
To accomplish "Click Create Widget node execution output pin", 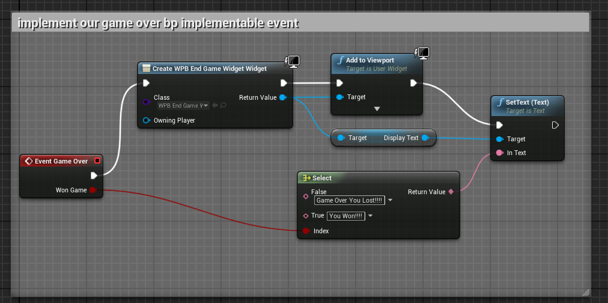I will pos(284,83).
